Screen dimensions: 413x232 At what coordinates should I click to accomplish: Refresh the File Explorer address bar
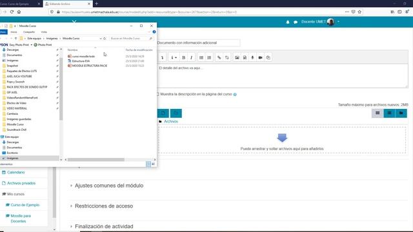pyautogui.click(x=105, y=39)
